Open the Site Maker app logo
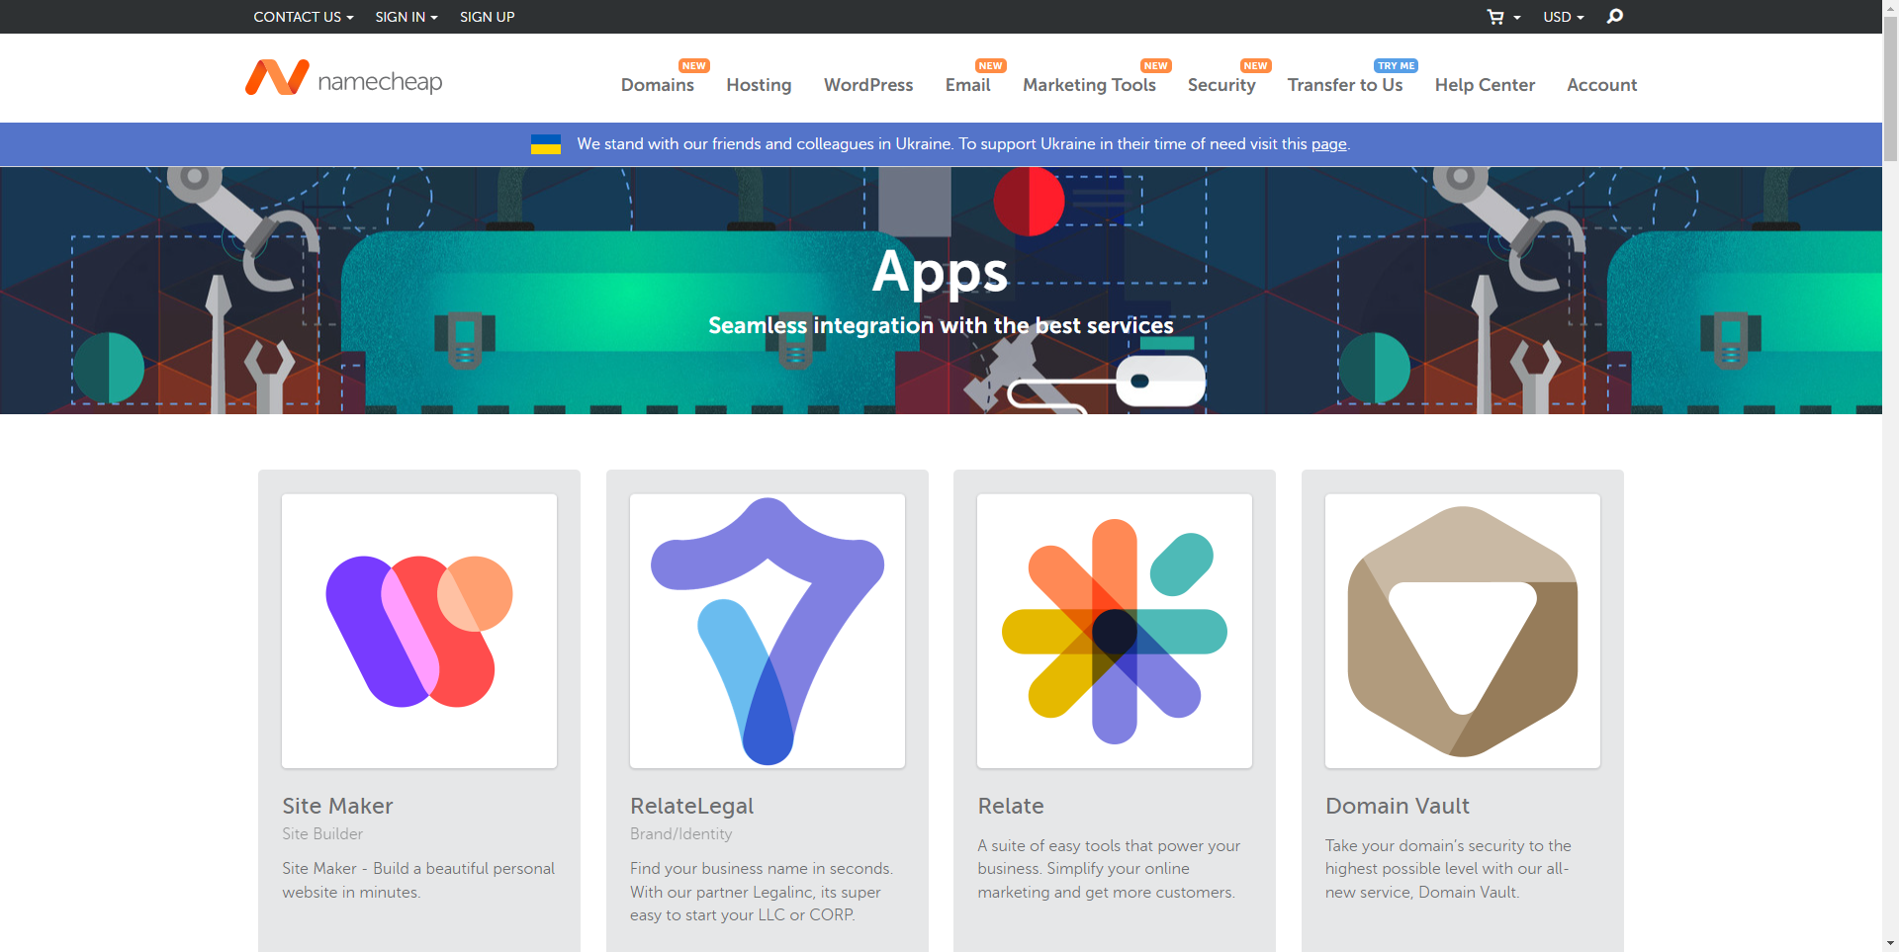Viewport: 1899px width, 952px height. tap(419, 631)
